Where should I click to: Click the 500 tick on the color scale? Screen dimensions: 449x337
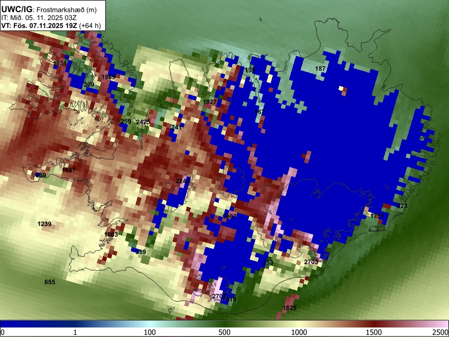pos(224,332)
